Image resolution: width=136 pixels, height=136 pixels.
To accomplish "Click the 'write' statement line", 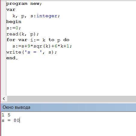I will 32,52.
